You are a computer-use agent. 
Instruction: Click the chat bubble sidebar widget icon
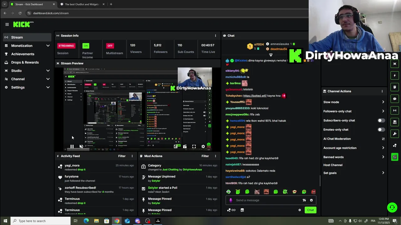pyautogui.click(x=395, y=99)
